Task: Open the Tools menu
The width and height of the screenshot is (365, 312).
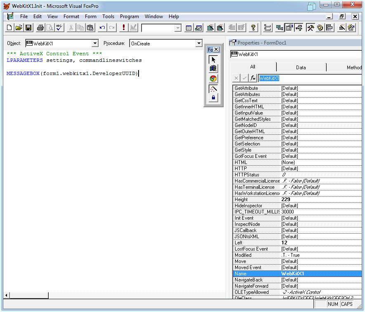Action: tap(108, 16)
